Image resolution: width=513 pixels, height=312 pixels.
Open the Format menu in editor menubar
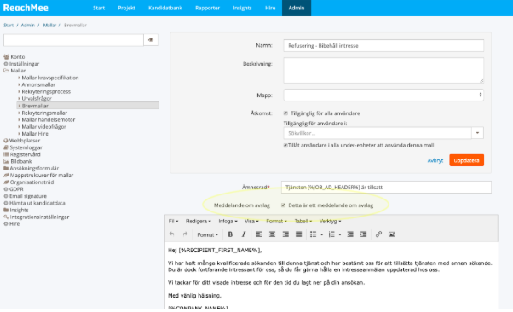(x=276, y=222)
